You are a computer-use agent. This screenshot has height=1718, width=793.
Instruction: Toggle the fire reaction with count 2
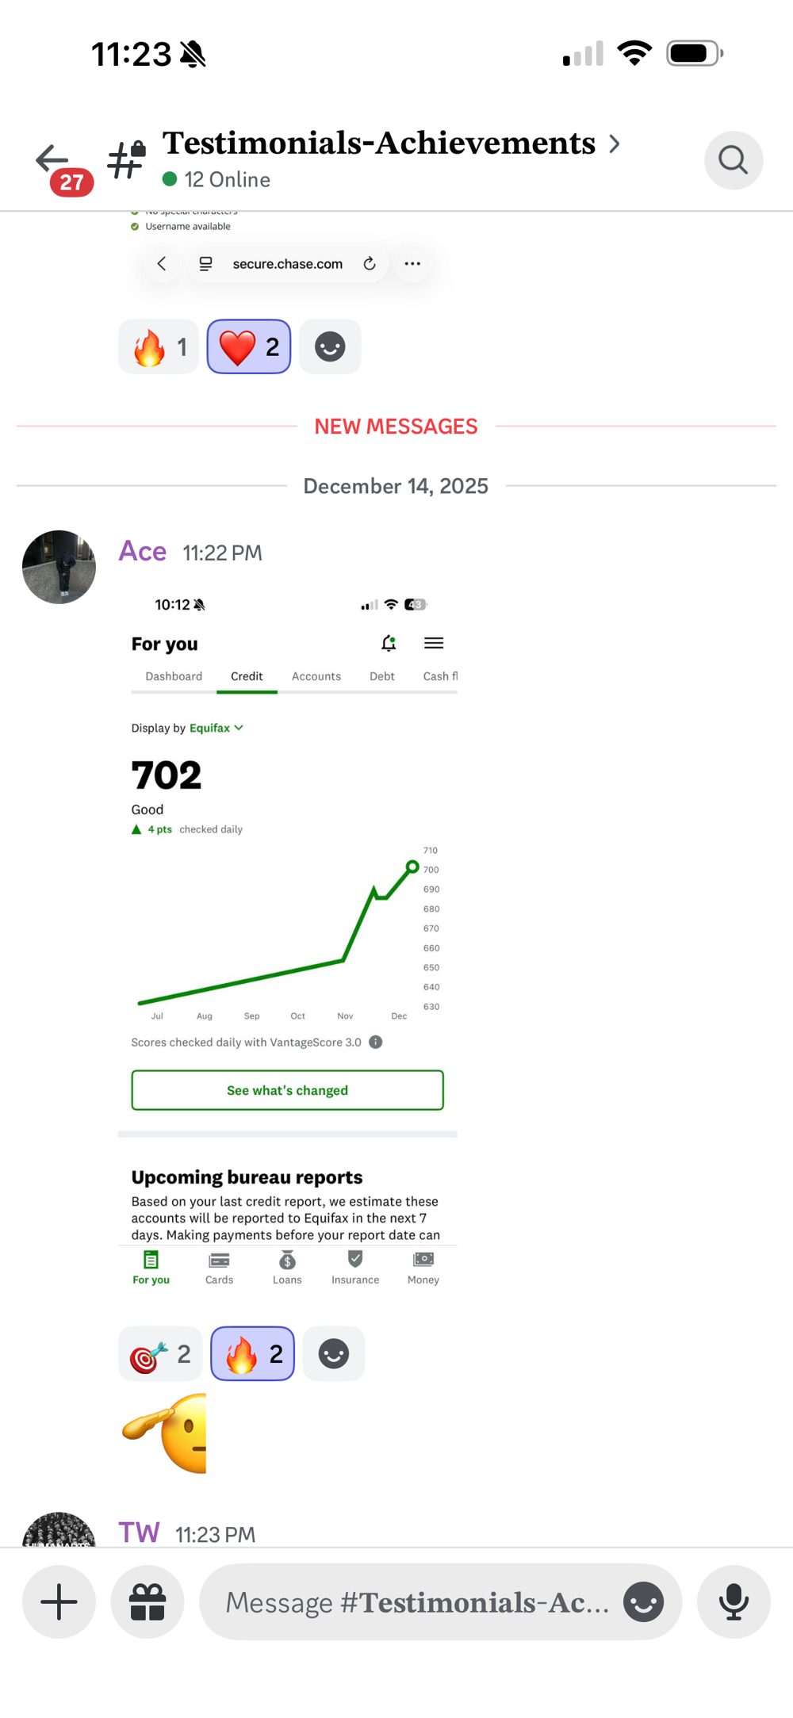coord(252,1353)
